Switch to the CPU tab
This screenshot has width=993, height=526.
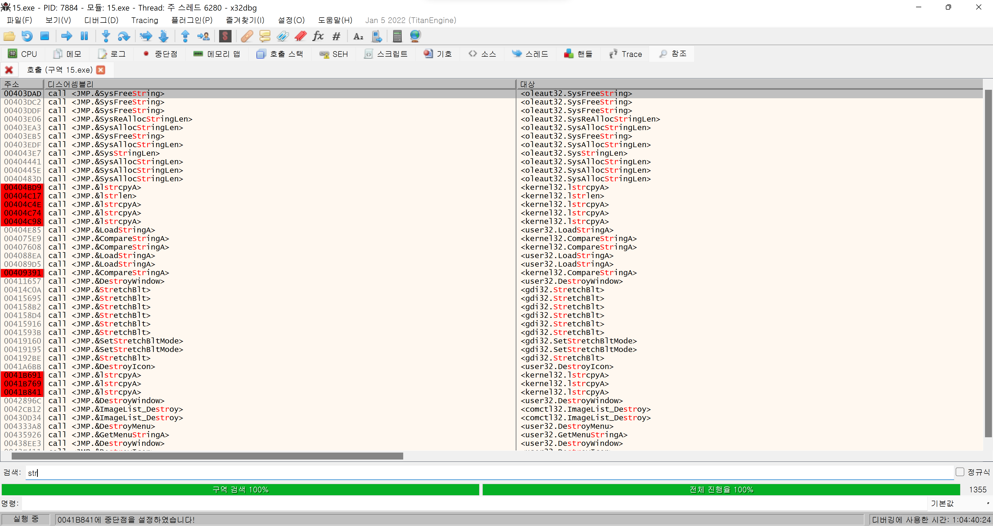point(22,54)
